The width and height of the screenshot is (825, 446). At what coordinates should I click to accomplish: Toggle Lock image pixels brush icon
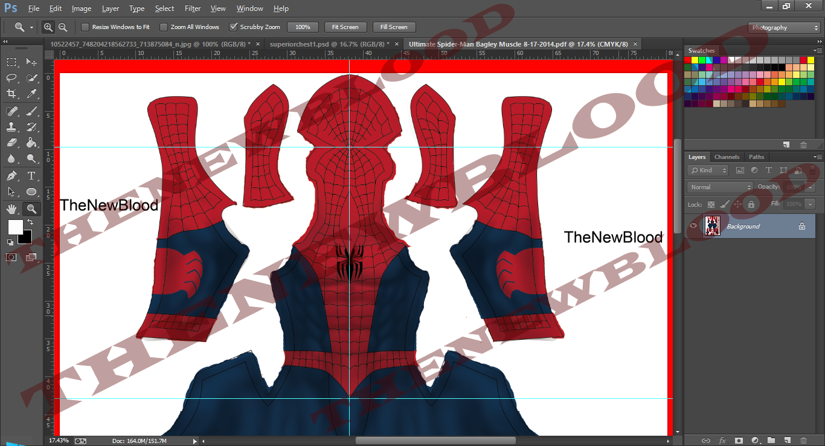(725, 204)
